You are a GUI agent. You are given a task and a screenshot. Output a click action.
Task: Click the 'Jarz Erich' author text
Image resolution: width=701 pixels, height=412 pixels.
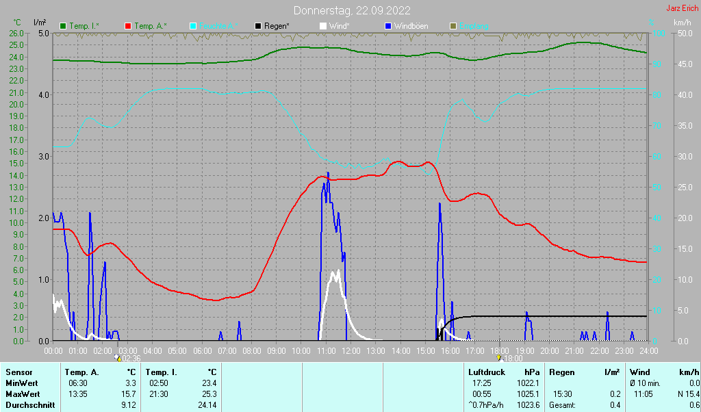point(683,8)
